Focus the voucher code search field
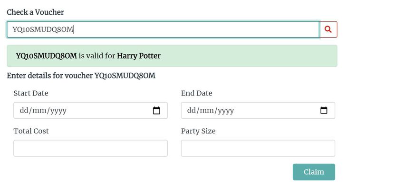 163,29
